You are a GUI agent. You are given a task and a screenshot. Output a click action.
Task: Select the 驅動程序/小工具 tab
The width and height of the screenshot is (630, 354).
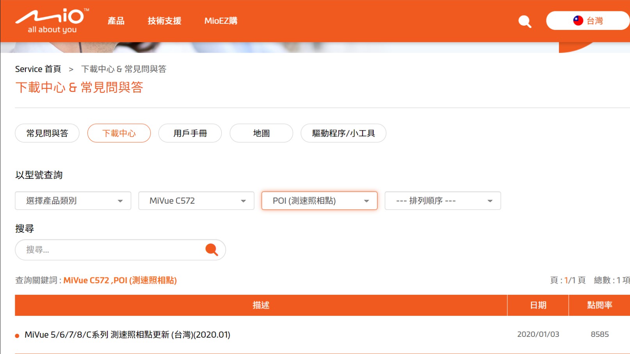pyautogui.click(x=343, y=133)
